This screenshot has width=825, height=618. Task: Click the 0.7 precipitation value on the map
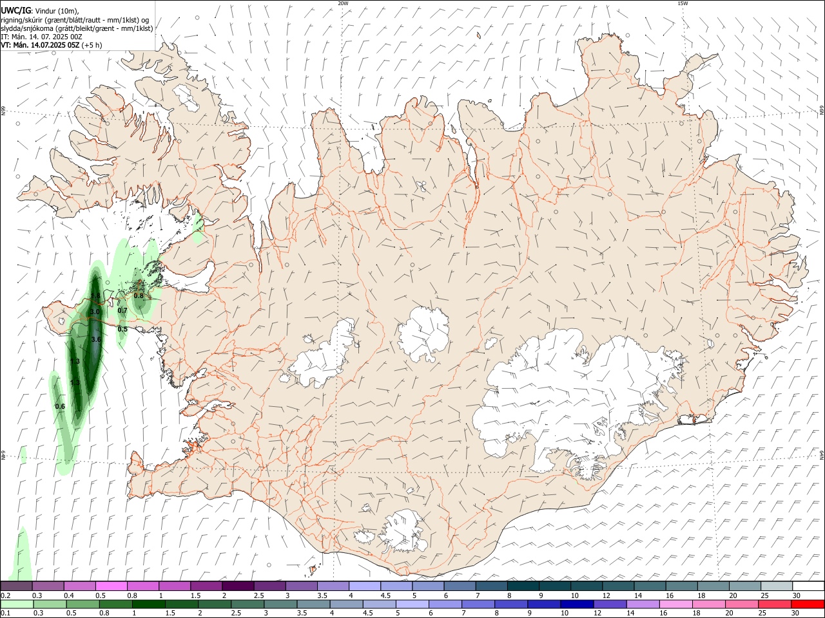click(122, 310)
